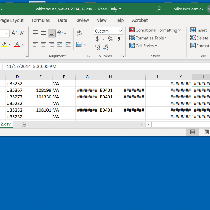Toggle Bottom Align vertical alignment
The width and height of the screenshot is (210, 210).
pyautogui.click(x=51, y=33)
